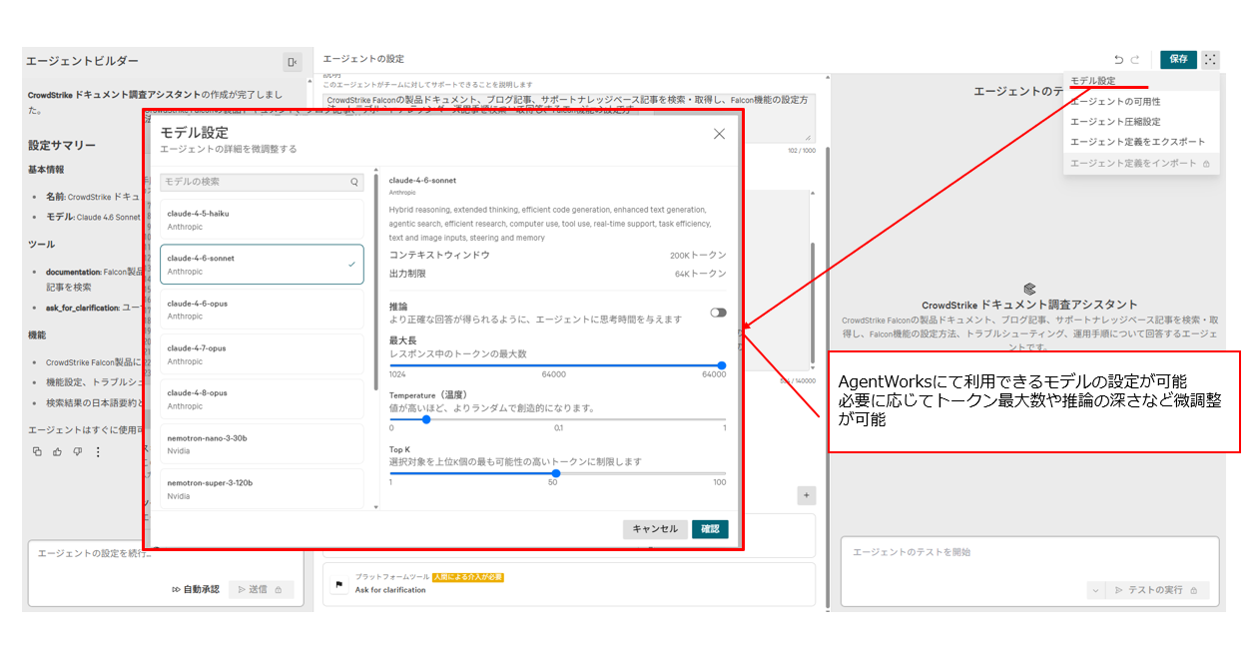Viewport: 1259px width, 650px height.
Task: Click the 出力制限 64Kトークン value
Action: [701, 274]
